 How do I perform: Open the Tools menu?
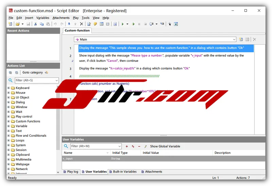(x=86, y=18)
